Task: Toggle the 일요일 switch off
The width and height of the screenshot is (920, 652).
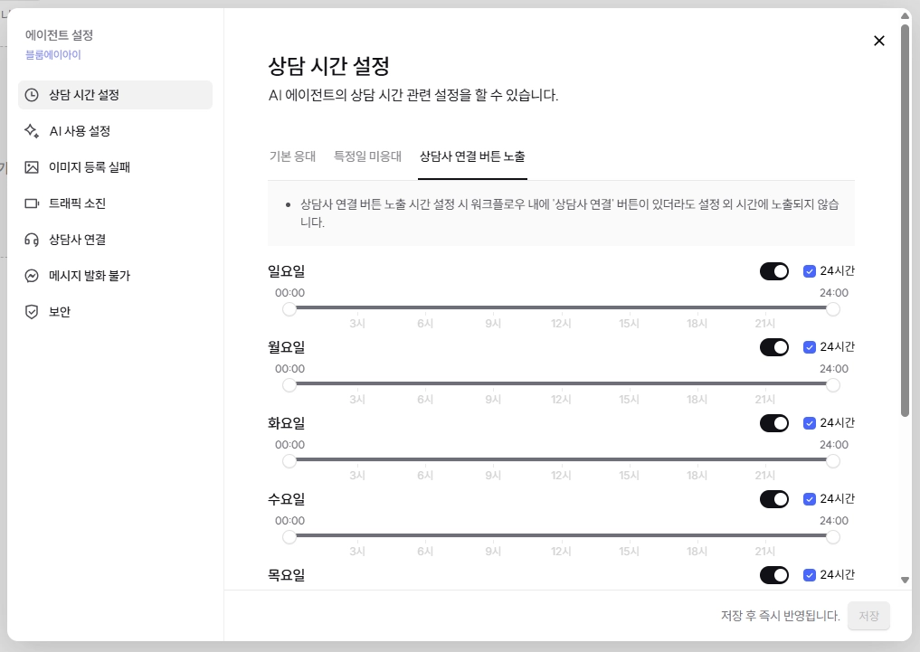Action: click(773, 271)
